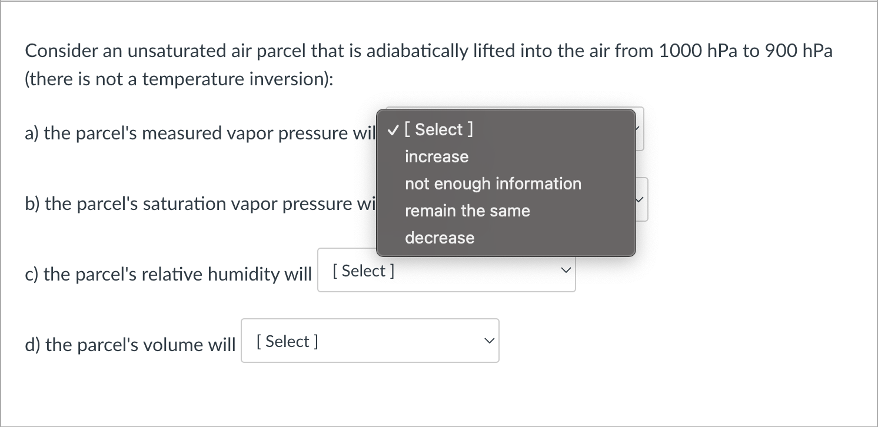Viewport: 878px width, 427px height.
Task: Choose "decrease" from the open dropdown menu
Action: 440,238
